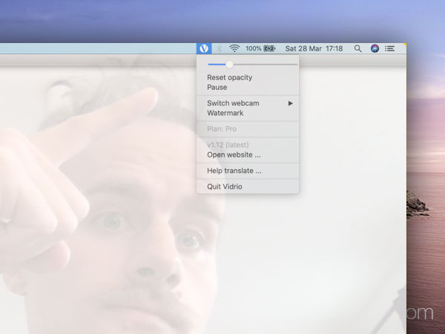The width and height of the screenshot is (445, 334).
Task: Click the Plan: Pro entry
Action: pos(248,129)
